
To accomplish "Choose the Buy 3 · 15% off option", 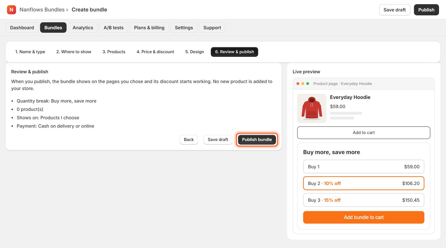I will tap(364, 200).
